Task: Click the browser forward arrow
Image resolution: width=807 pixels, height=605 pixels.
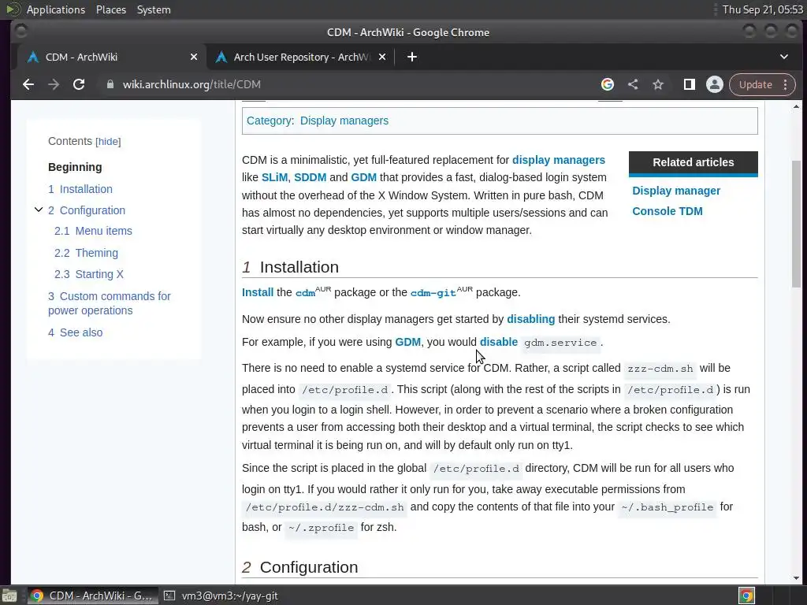Action: click(54, 84)
